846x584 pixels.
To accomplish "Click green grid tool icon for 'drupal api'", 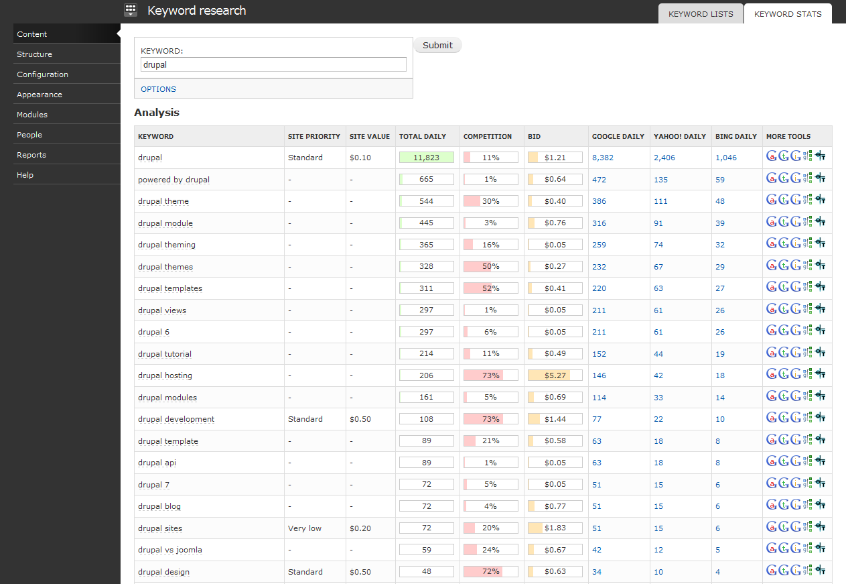I will (807, 462).
